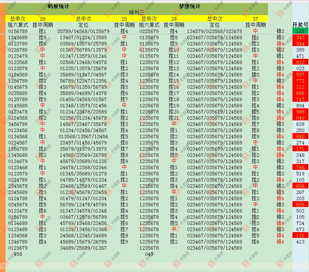Click the group-six cell '2345678'
Screen dimensions: 309x272
[18, 186]
